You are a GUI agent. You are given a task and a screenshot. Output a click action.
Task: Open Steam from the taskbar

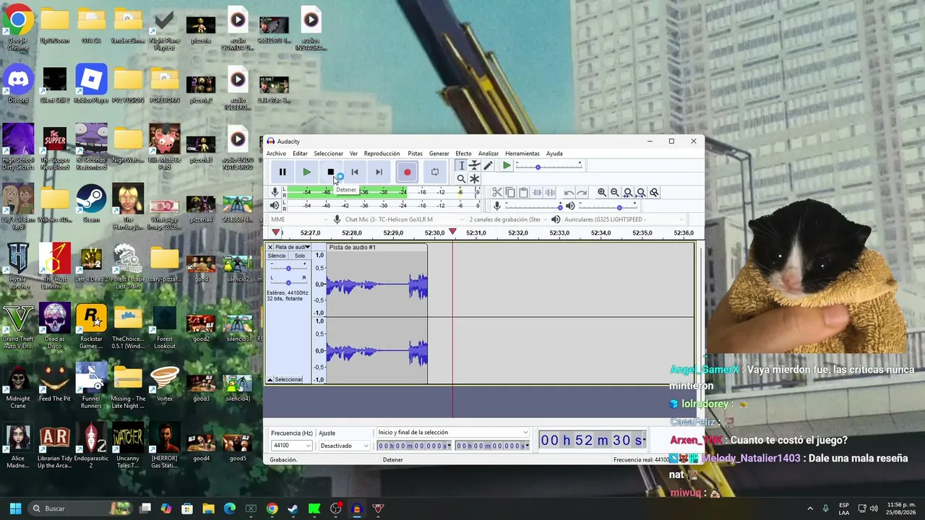coord(293,508)
